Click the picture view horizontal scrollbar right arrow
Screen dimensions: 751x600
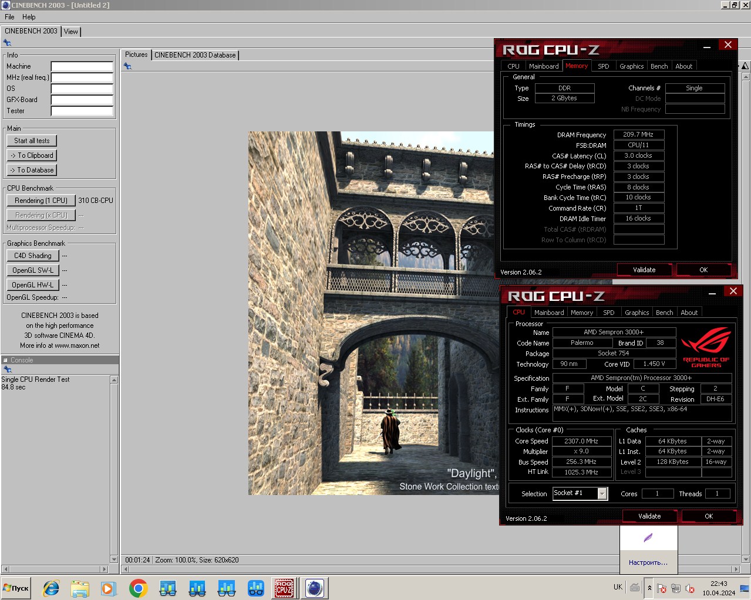coord(736,569)
